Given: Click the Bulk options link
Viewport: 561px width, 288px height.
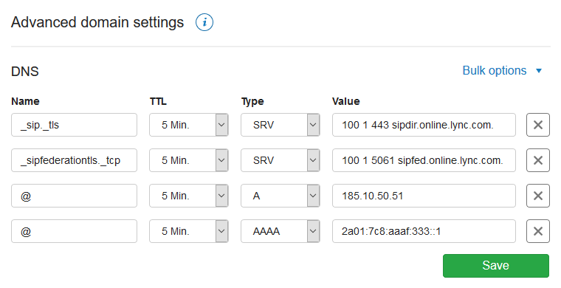Looking at the screenshot, I should click(495, 71).
